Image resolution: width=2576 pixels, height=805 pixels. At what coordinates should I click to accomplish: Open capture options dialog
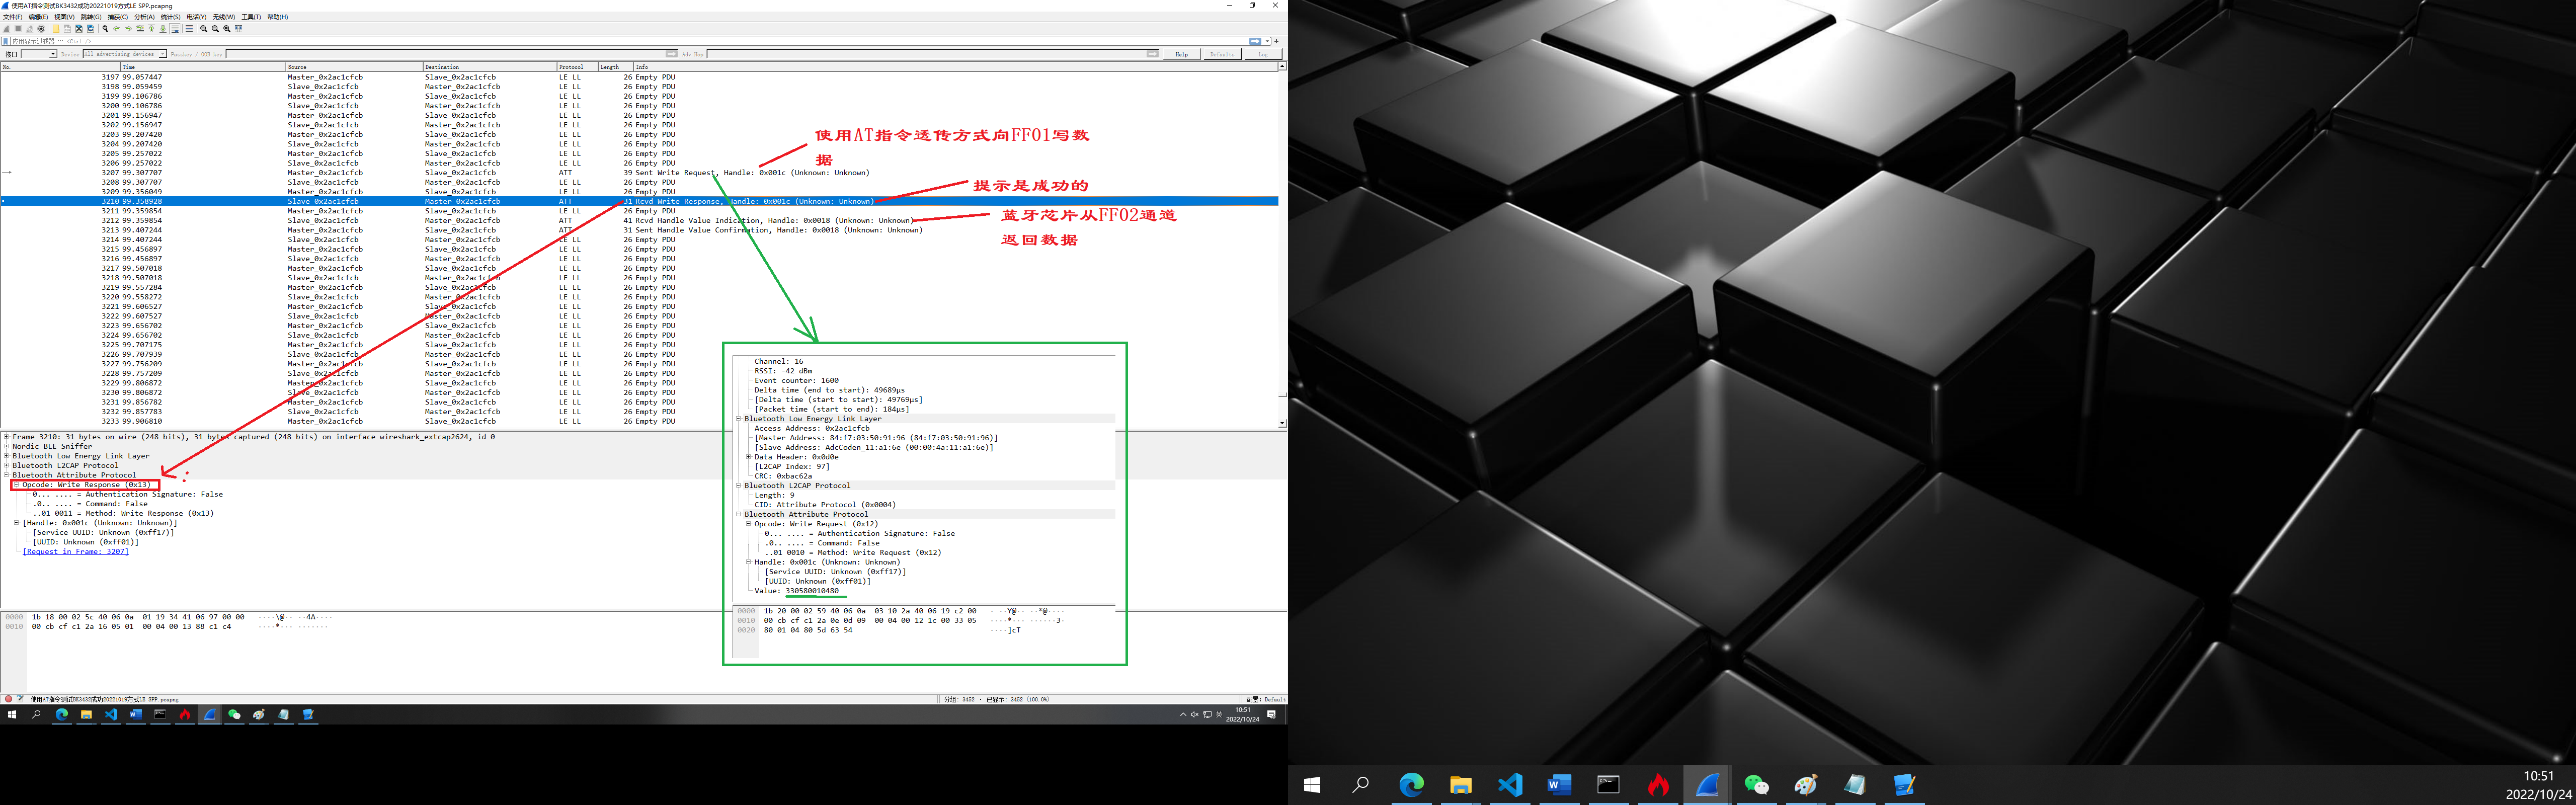tap(41, 29)
